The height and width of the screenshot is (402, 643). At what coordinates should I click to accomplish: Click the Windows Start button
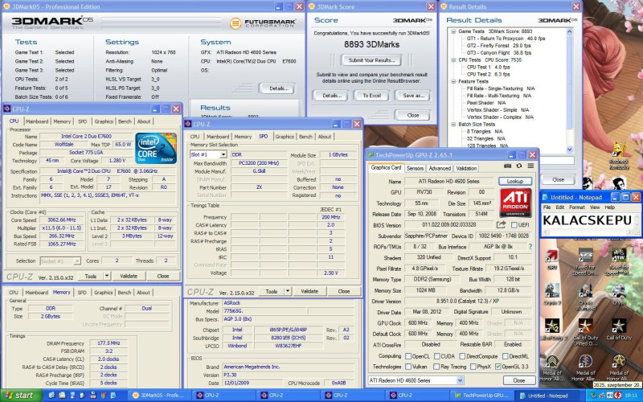click(19, 396)
